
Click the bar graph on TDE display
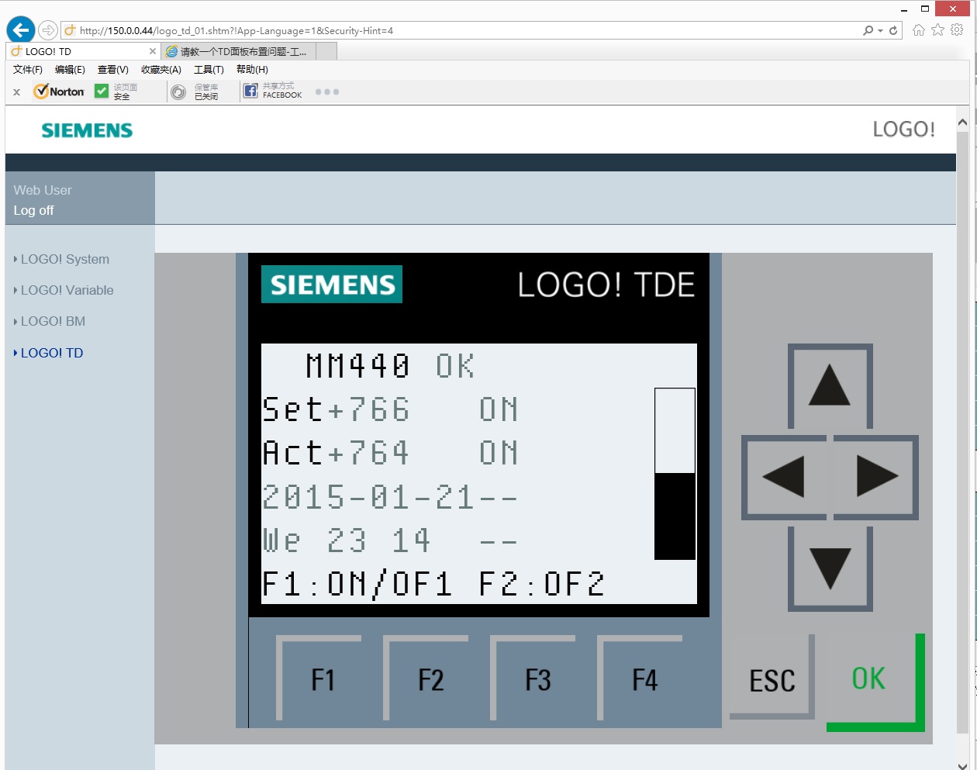tap(675, 474)
